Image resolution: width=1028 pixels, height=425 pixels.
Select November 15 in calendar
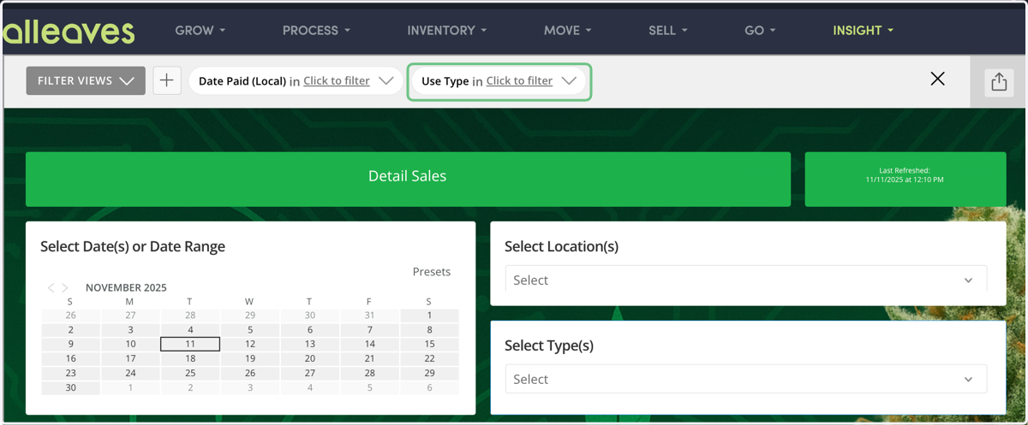tap(429, 344)
